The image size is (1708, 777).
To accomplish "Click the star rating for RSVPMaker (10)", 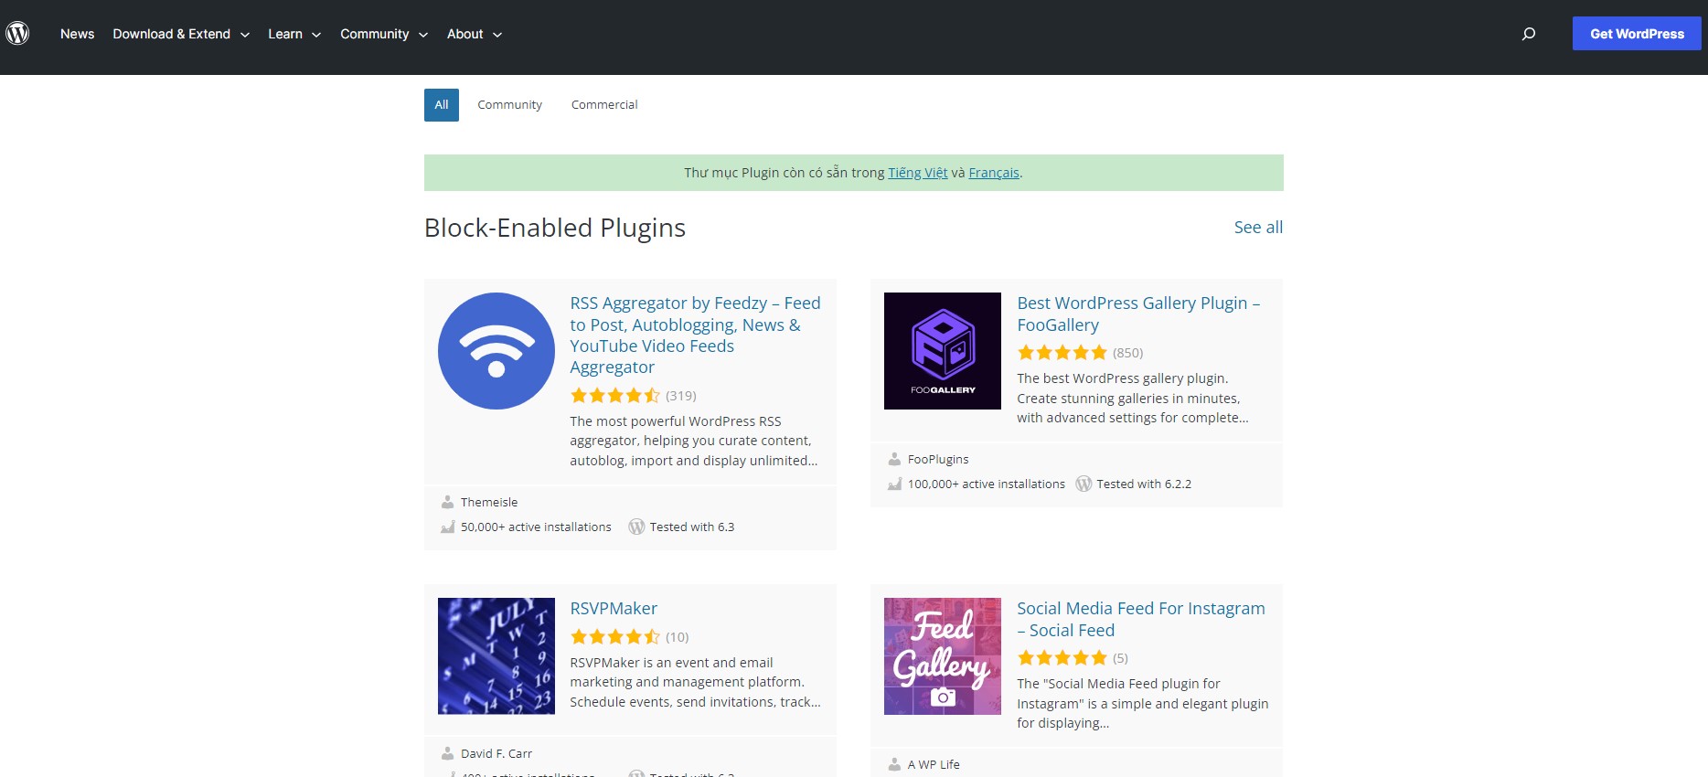I will [614, 637].
